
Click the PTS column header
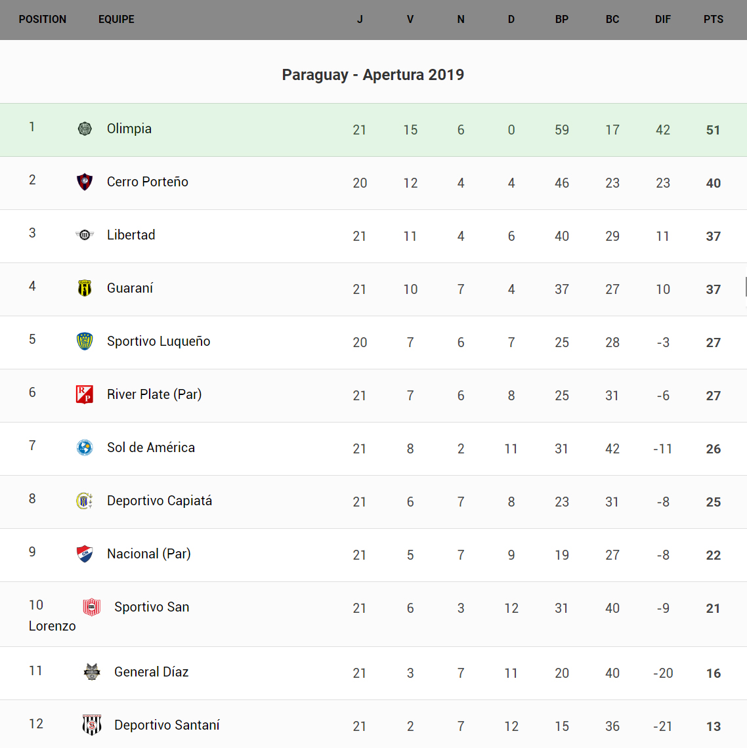(714, 20)
